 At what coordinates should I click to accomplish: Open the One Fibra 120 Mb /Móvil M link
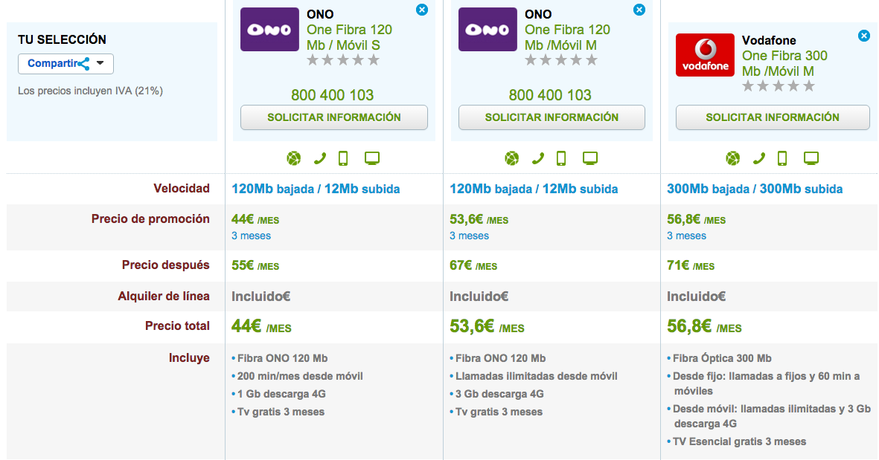coord(567,37)
